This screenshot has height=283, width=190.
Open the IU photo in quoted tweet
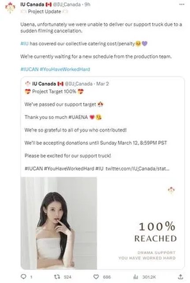pyautogui.click(x=59, y=223)
